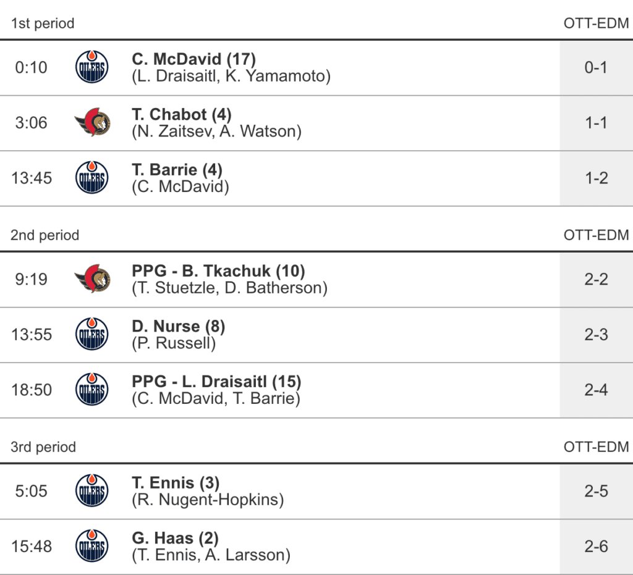The image size is (633, 575).
Task: Click the 18:50 goal time
Action: (32, 390)
